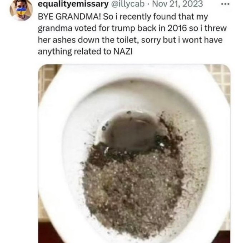Click the equalityemissary profile avatar
This screenshot has width=240, height=243.
point(21,10)
